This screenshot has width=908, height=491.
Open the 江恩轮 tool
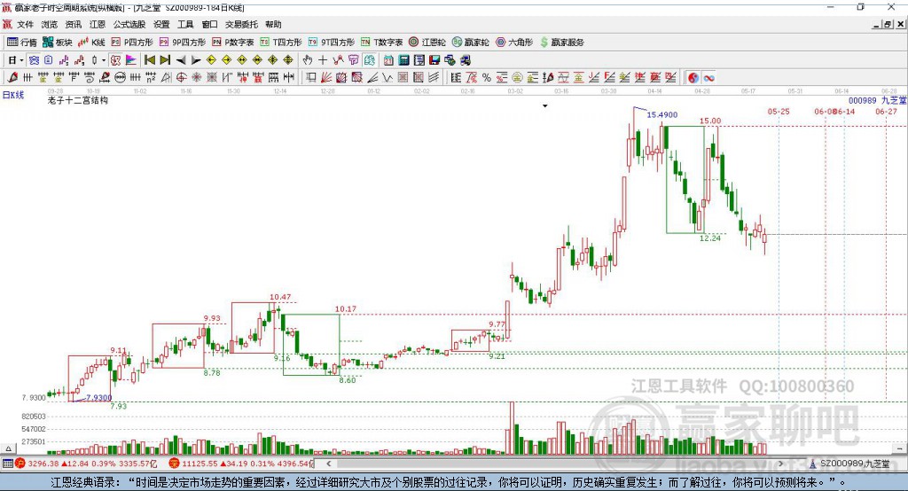pos(427,42)
